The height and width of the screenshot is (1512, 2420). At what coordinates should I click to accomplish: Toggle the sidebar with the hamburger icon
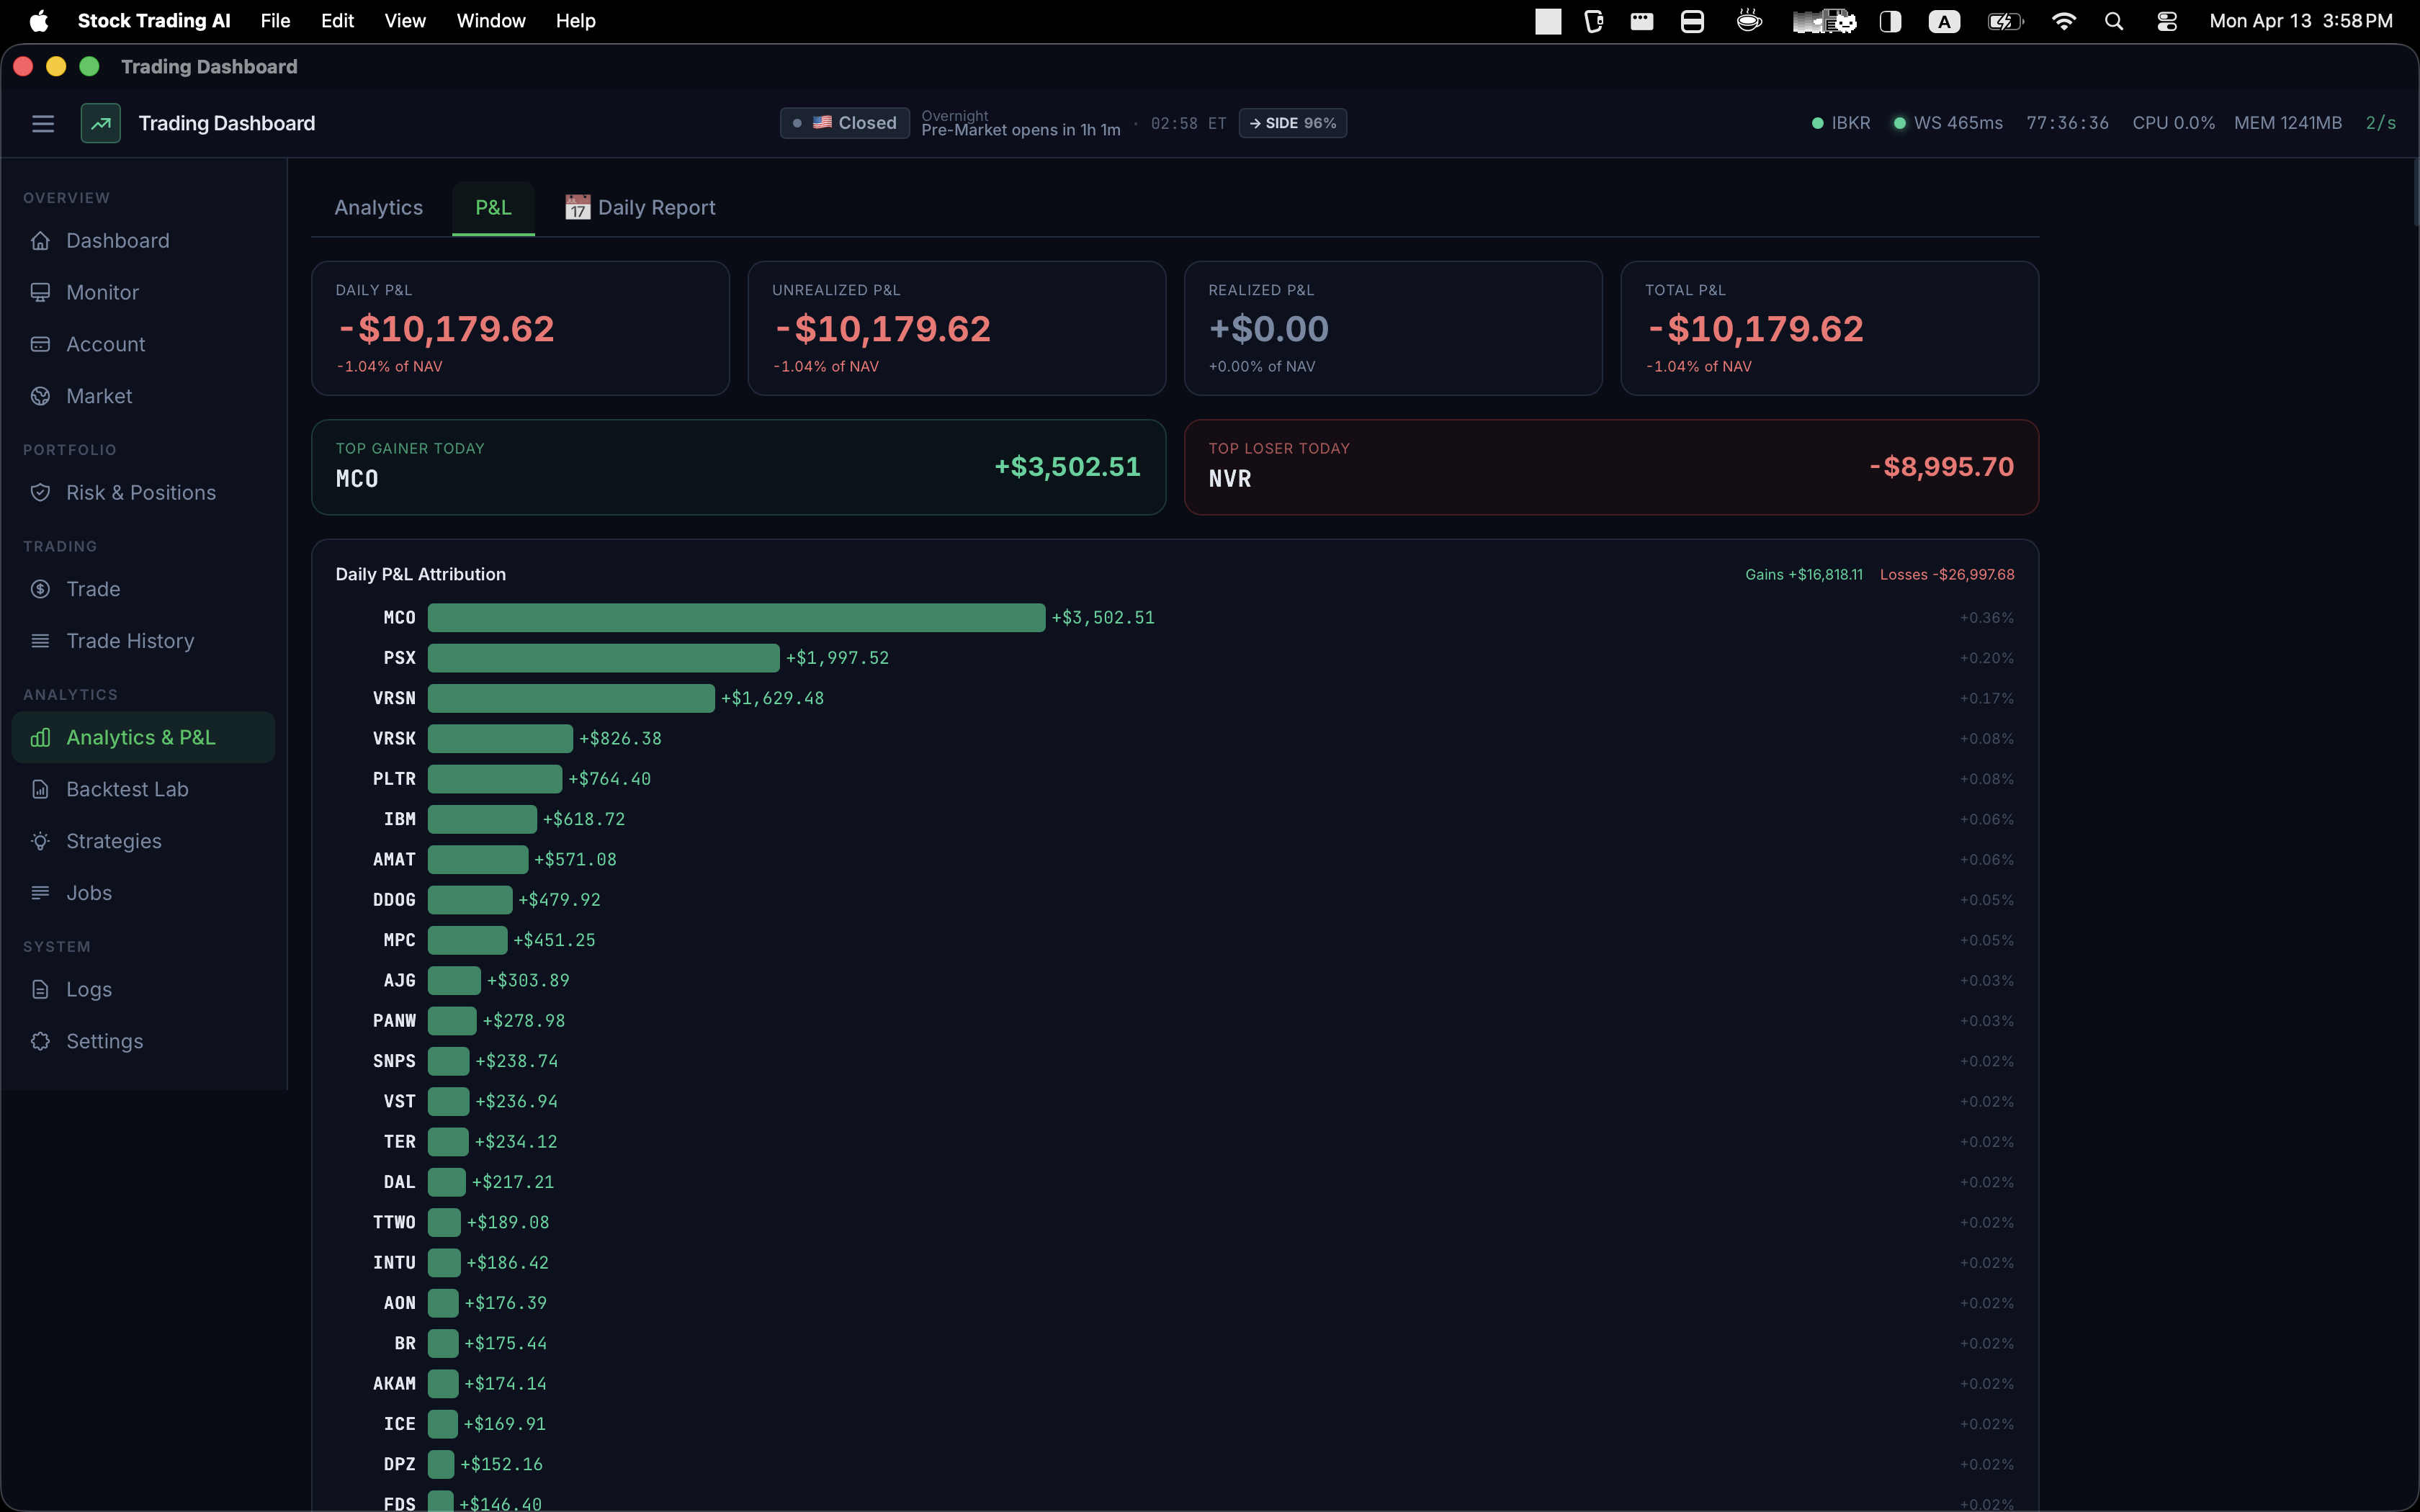pyautogui.click(x=43, y=123)
